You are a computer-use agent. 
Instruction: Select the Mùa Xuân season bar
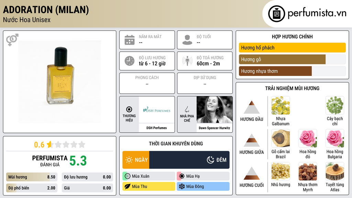coord(149,176)
